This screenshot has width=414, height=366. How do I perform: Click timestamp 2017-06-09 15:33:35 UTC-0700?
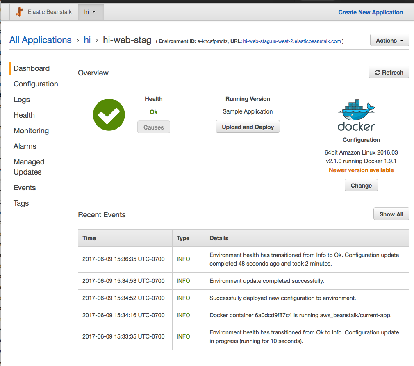click(123, 336)
